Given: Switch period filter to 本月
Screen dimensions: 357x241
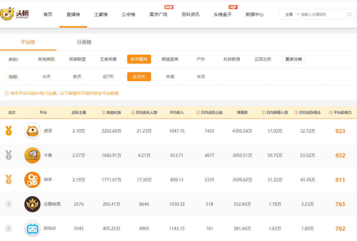Looking at the screenshot, I should [201, 76].
